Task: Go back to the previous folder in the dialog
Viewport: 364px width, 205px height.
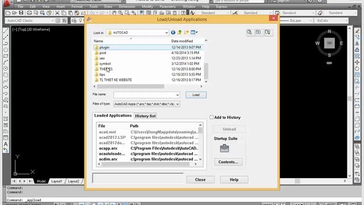Action: point(173,32)
